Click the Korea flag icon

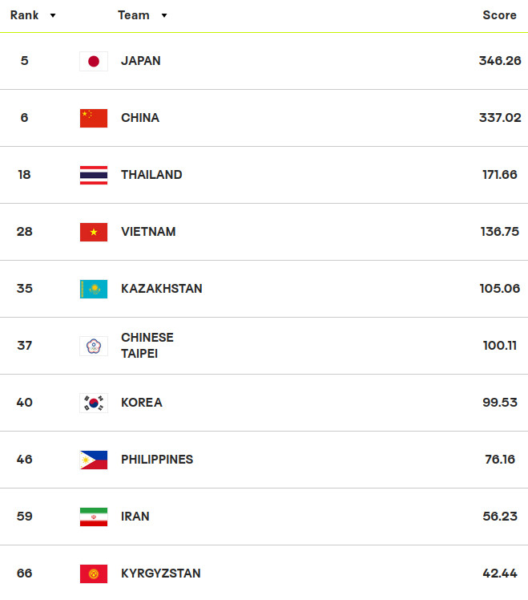tap(94, 403)
